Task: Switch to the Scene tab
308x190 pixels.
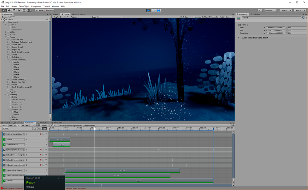Action: (x=56, y=14)
